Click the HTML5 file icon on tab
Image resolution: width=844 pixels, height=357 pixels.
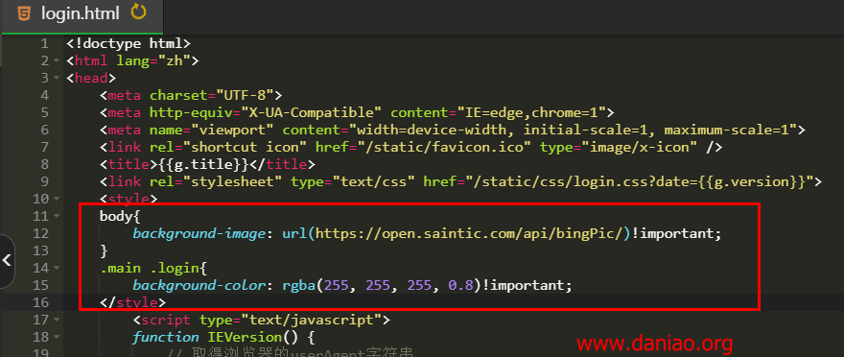[24, 13]
